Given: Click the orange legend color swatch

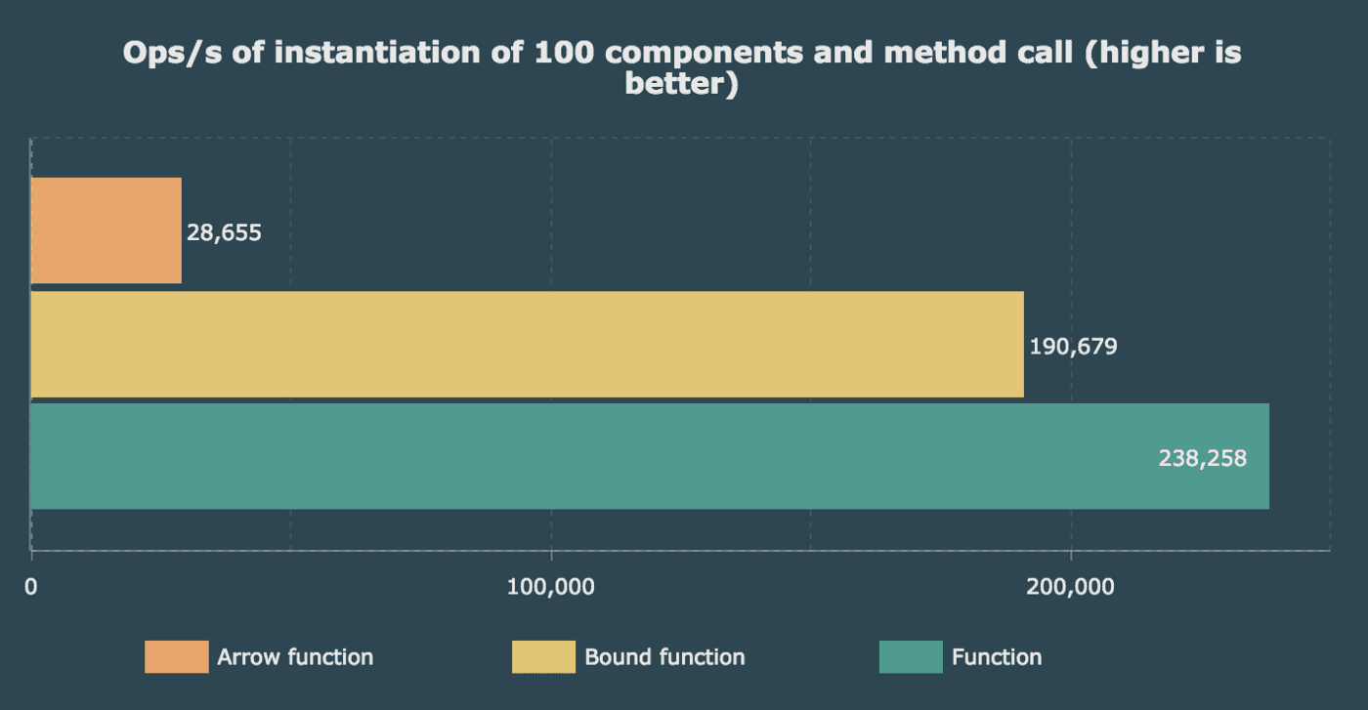Looking at the screenshot, I should (175, 656).
